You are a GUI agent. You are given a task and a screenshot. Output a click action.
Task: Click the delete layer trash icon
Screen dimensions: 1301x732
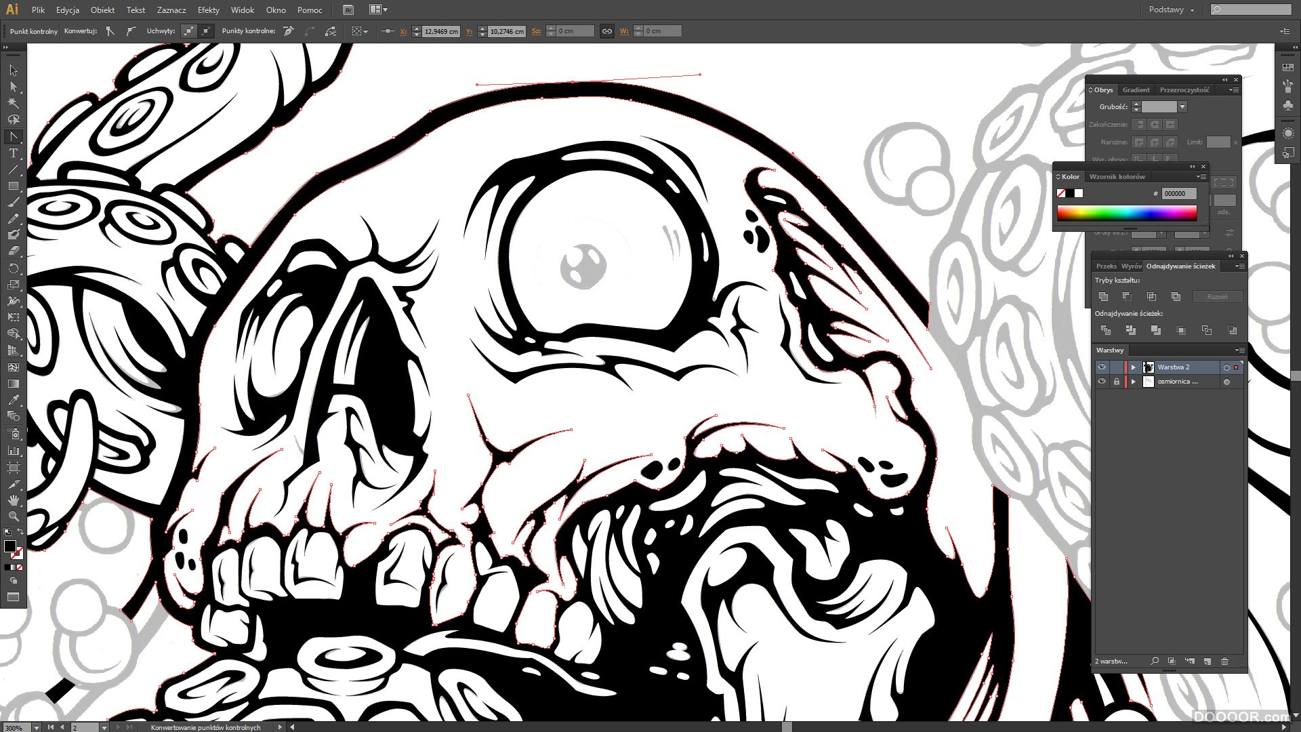[x=1224, y=661]
